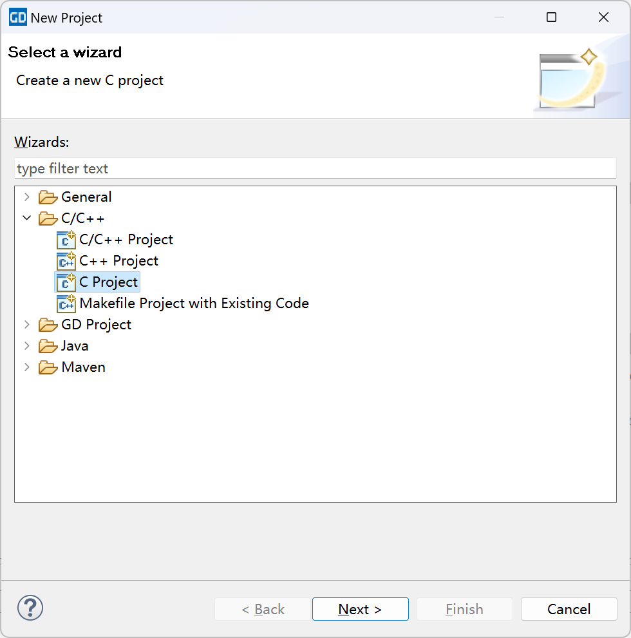Cancel the New Project wizard
This screenshot has width=631, height=638.
pyautogui.click(x=569, y=609)
